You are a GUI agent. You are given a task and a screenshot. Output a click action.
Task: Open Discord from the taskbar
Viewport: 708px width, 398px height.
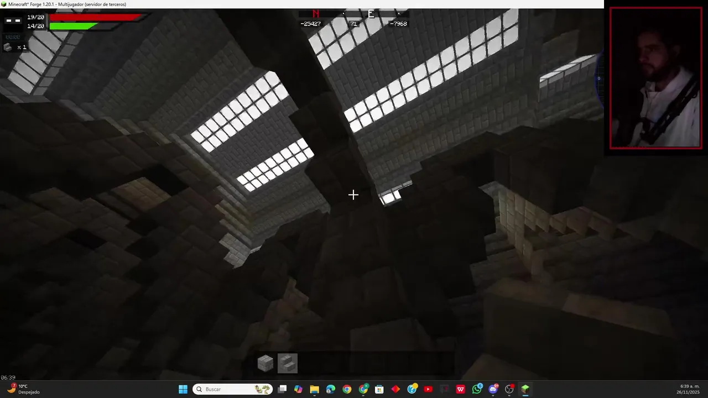click(493, 389)
